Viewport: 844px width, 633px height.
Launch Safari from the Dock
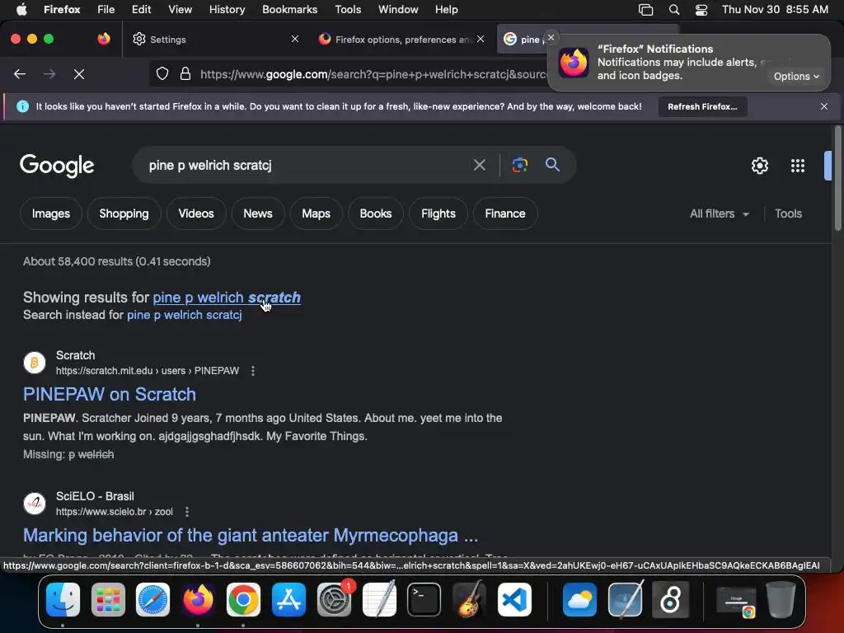point(152,600)
